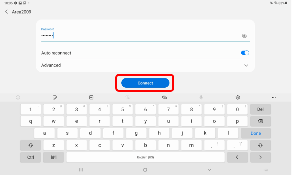293x175 pixels.
Task: Hide keyboard with the down chevron
Action: (x=209, y=170)
